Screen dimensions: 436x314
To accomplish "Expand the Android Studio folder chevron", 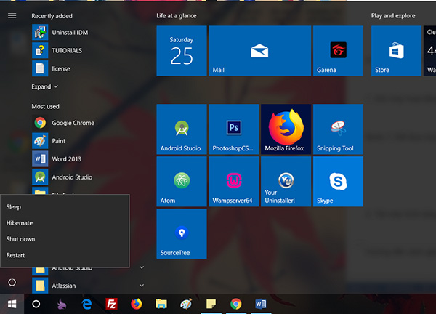I will tap(142, 267).
